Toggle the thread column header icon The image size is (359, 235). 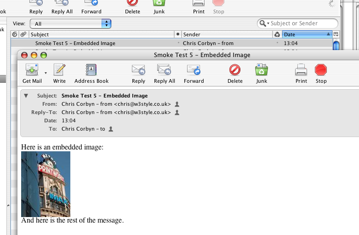(x=15, y=34)
